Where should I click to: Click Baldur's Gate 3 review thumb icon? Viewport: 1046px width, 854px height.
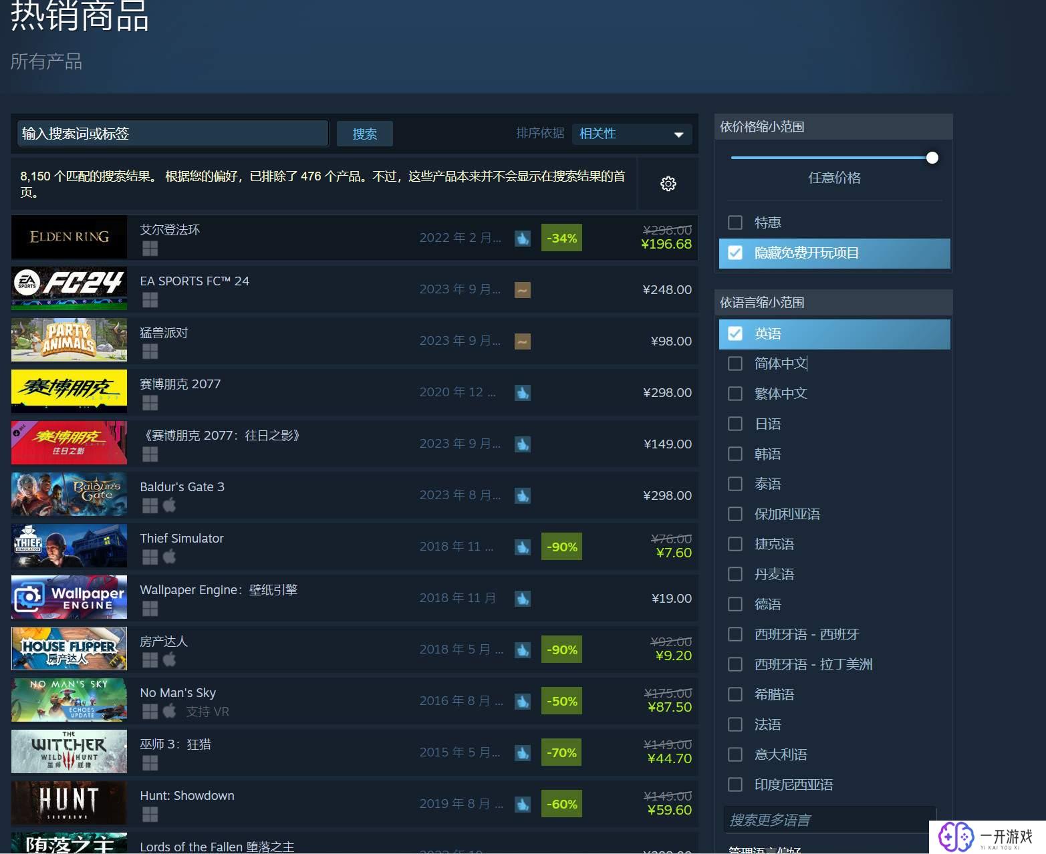point(523,495)
